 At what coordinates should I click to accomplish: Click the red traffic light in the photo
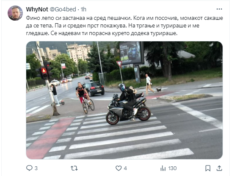[x=44, y=73]
